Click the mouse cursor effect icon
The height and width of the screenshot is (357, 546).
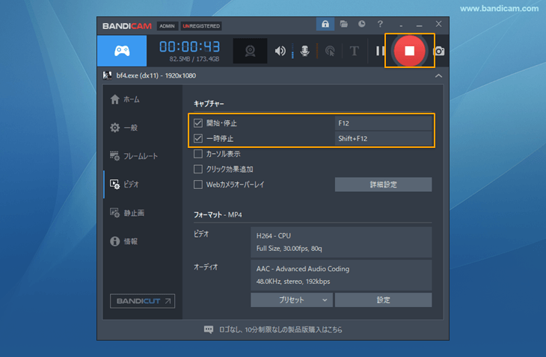pyautogui.click(x=329, y=52)
